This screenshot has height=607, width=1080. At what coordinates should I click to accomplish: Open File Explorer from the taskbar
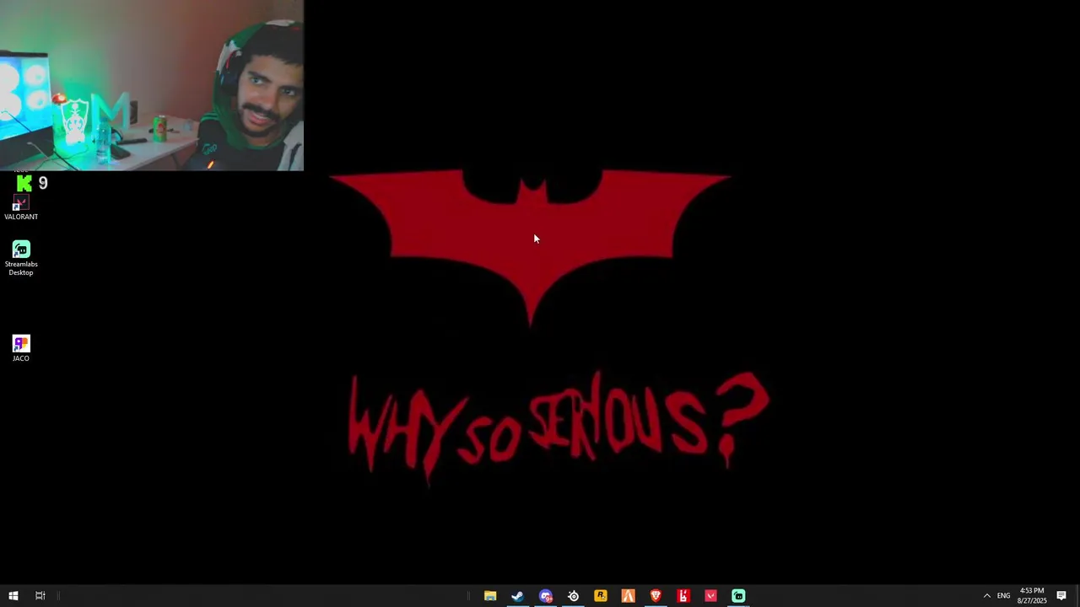point(490,596)
